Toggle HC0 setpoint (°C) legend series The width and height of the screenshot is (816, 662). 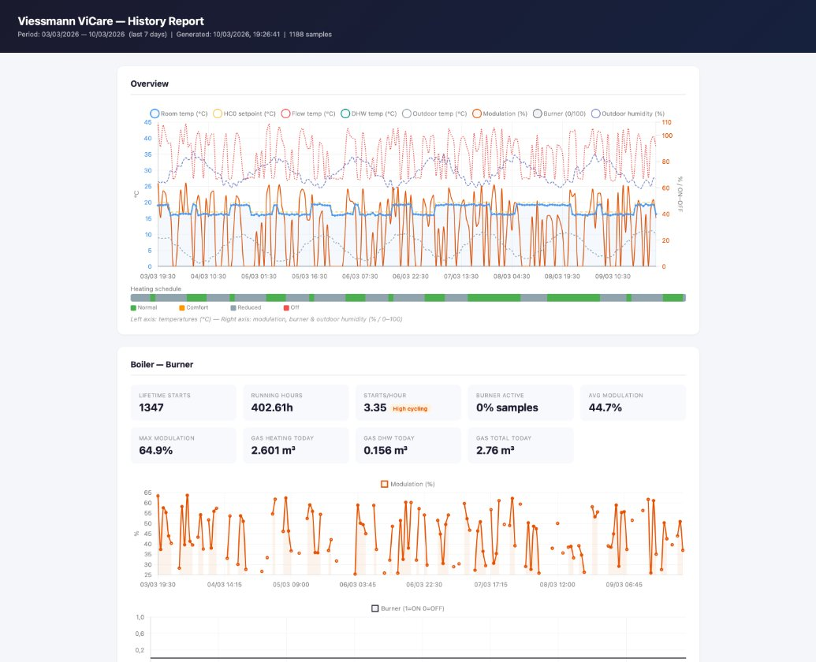(244, 113)
